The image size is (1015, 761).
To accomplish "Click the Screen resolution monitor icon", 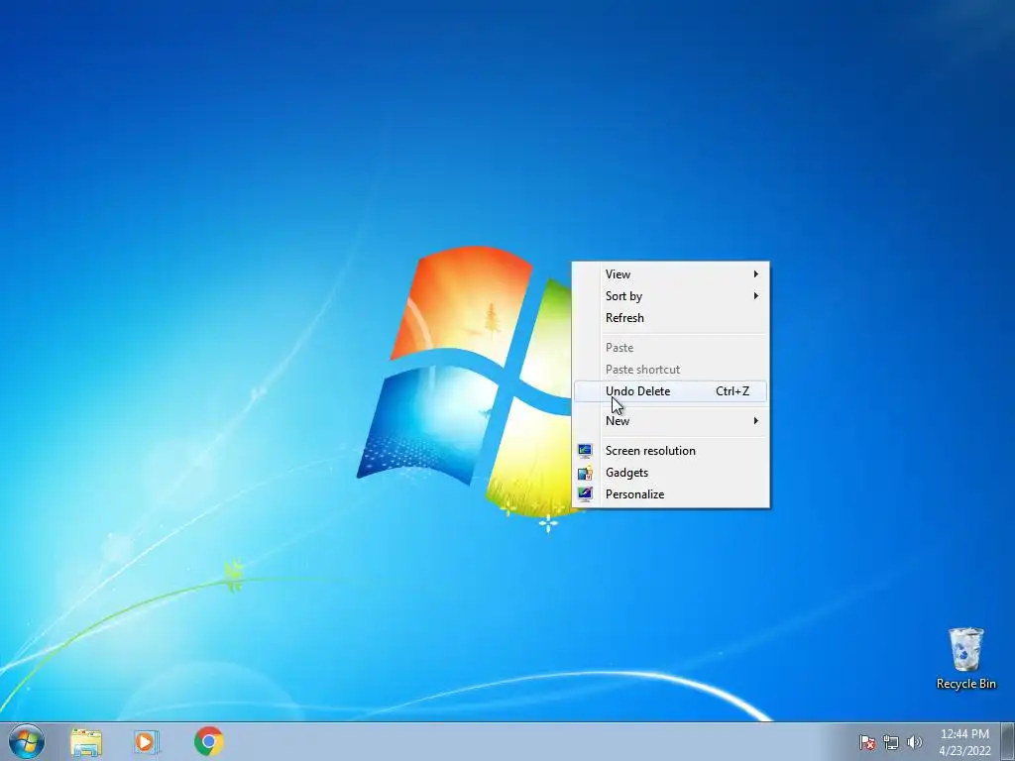I will 585,451.
